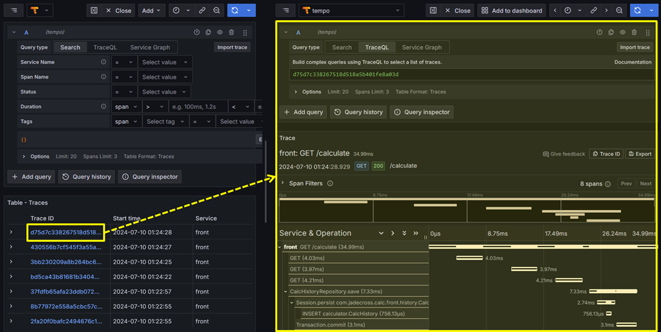Copy the Trace ID button

tap(606, 154)
